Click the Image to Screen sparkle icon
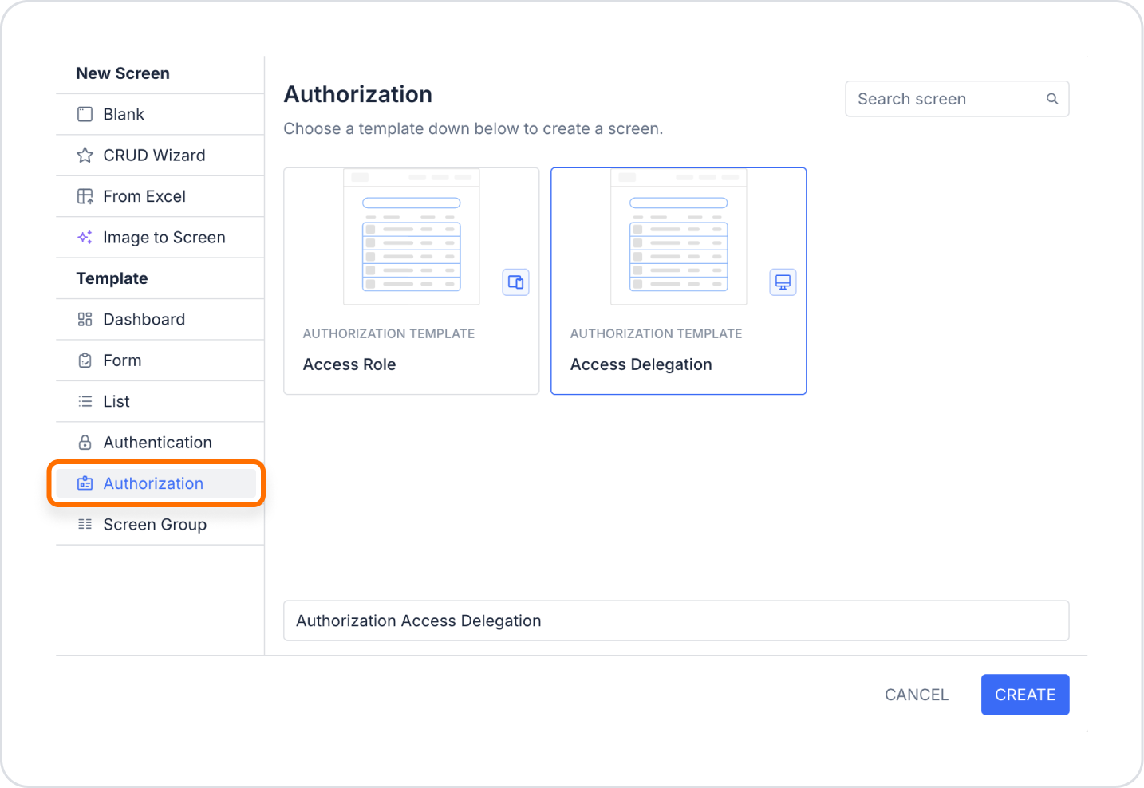The height and width of the screenshot is (788, 1144). pos(85,238)
